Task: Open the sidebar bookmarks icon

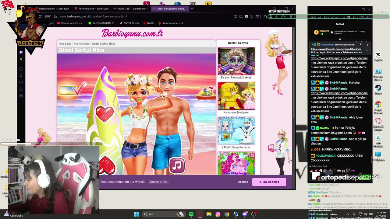Action: coord(21,76)
